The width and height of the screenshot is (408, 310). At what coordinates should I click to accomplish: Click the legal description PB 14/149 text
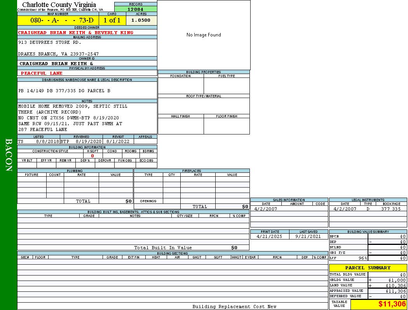coord(64,91)
